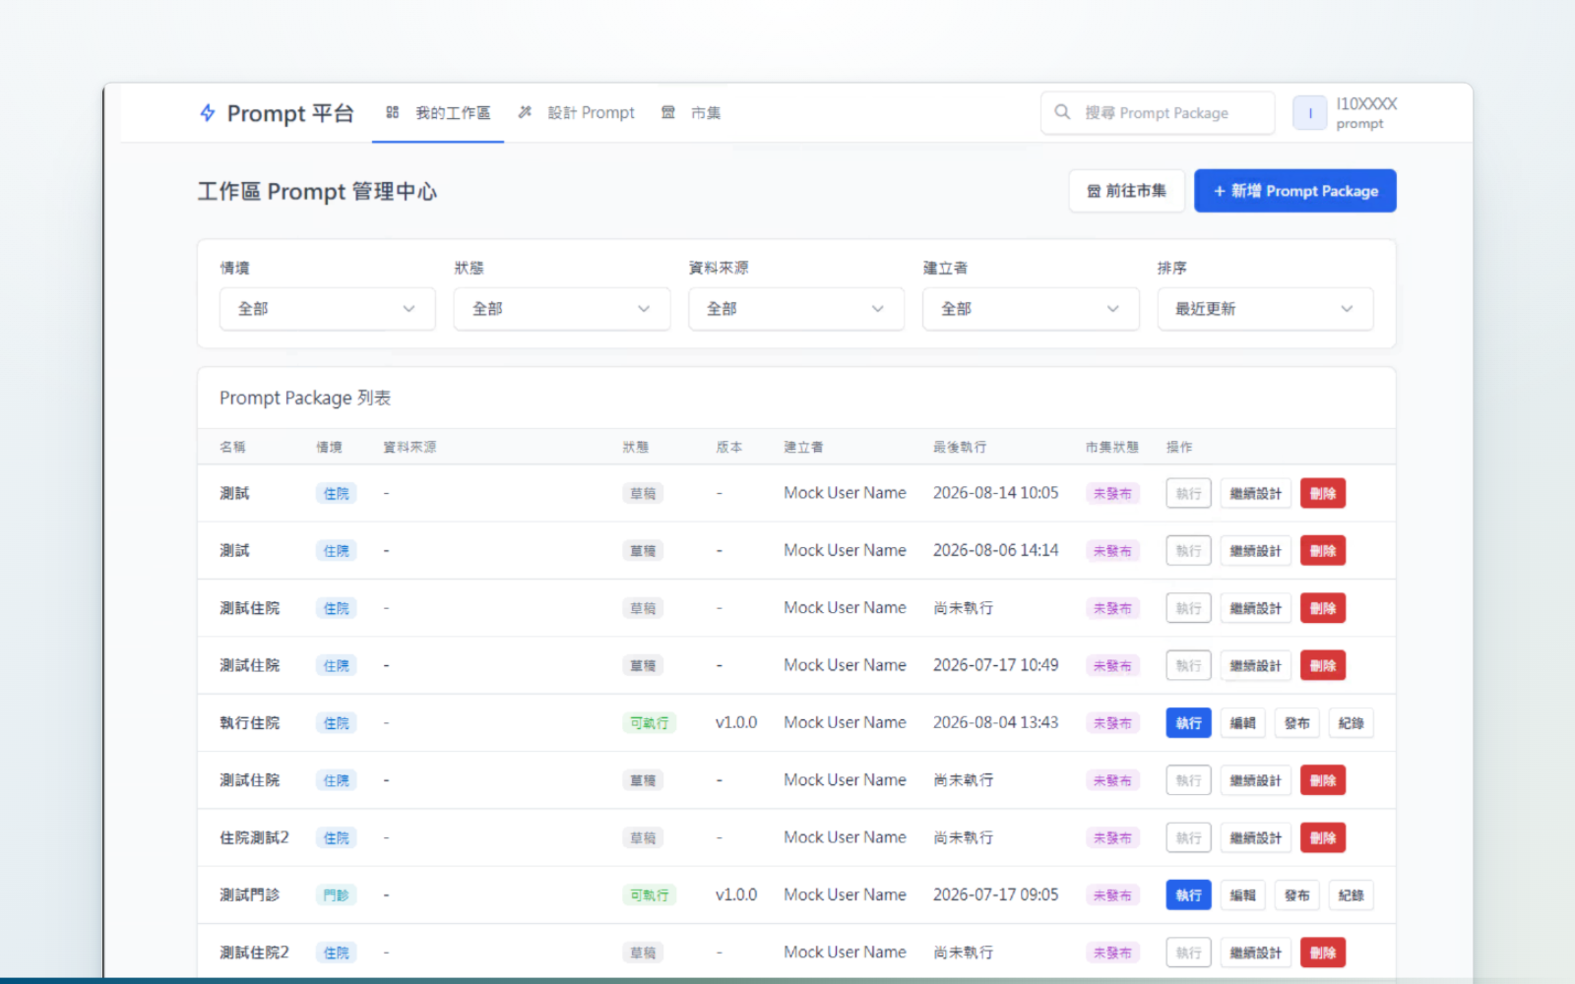The image size is (1575, 984).
Task: Click 繼續設計 in 測試住院2 row
Action: [x=1255, y=953]
